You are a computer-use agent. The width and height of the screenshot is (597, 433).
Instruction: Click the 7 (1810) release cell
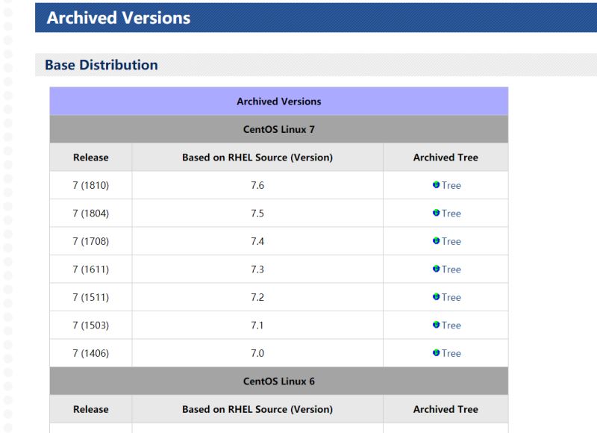(90, 185)
